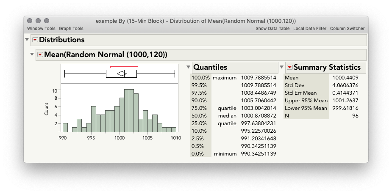The width and height of the screenshot is (392, 194).
Task: Click the 995 x-axis tick label
Action: pyautogui.click(x=91, y=138)
